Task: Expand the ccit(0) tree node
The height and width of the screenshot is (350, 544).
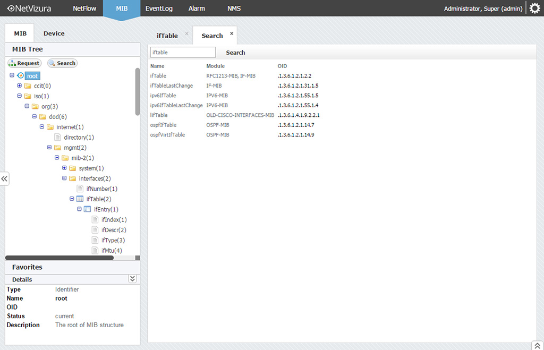Action: pyautogui.click(x=20, y=86)
